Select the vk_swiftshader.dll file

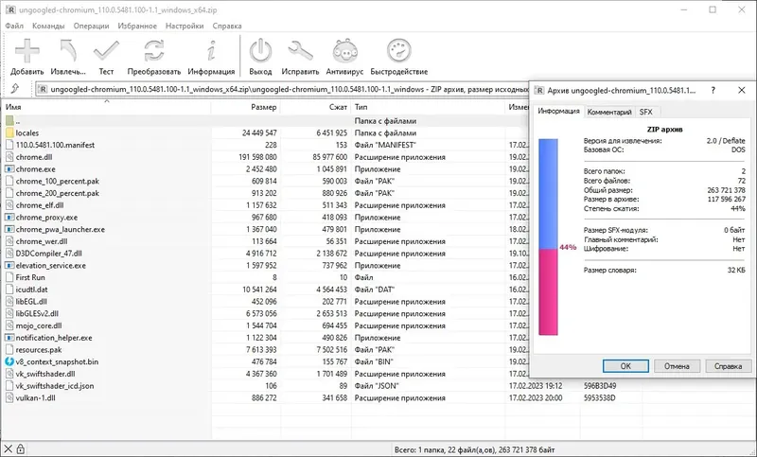pyautogui.click(x=45, y=374)
